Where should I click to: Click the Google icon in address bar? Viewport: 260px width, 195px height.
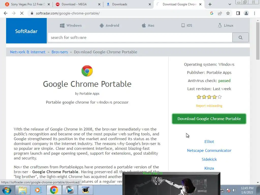point(212,13)
